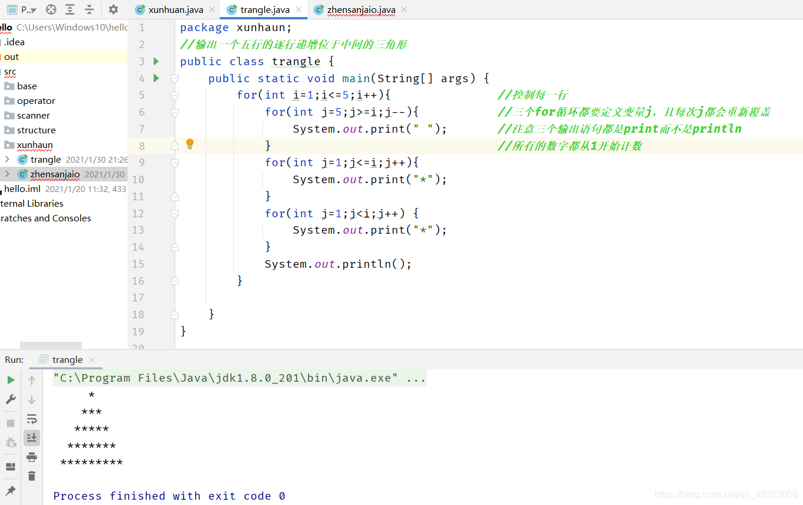Close the trangle run tab

[92, 360]
